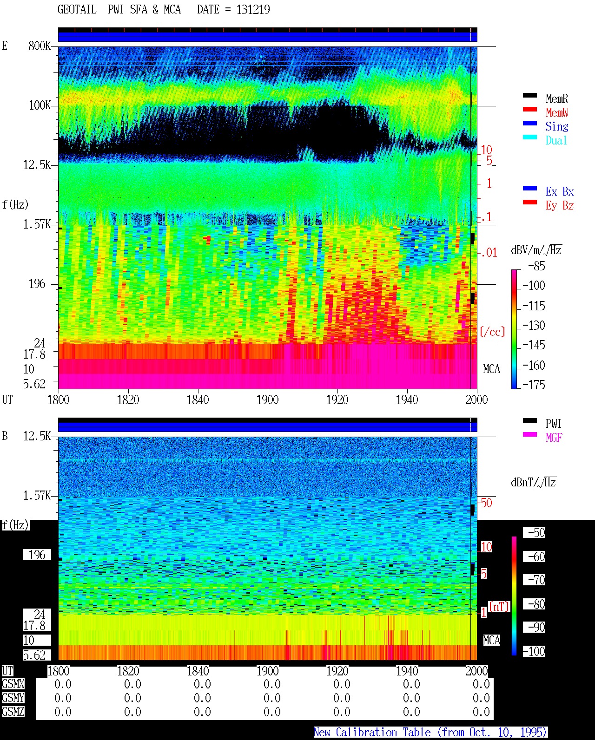Click the GSMX value under 1900
Viewport: 595px width, 740px height.
272,684
